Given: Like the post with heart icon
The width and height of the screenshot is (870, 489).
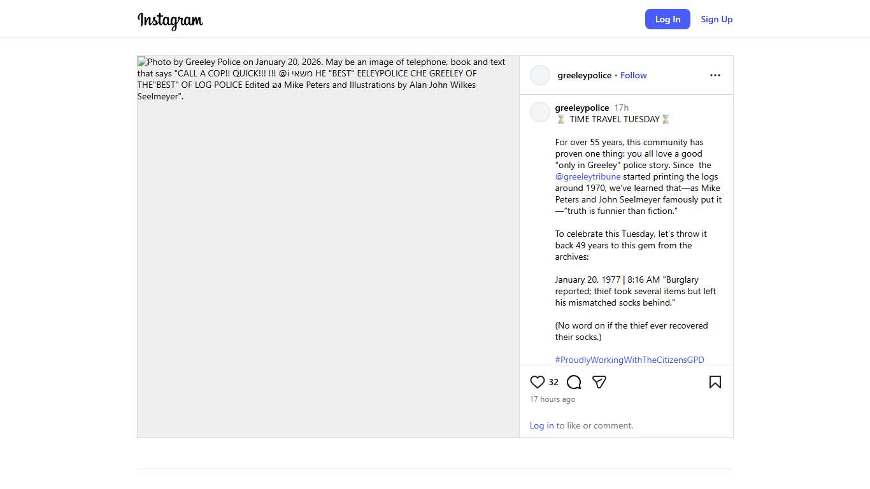Looking at the screenshot, I should (538, 382).
